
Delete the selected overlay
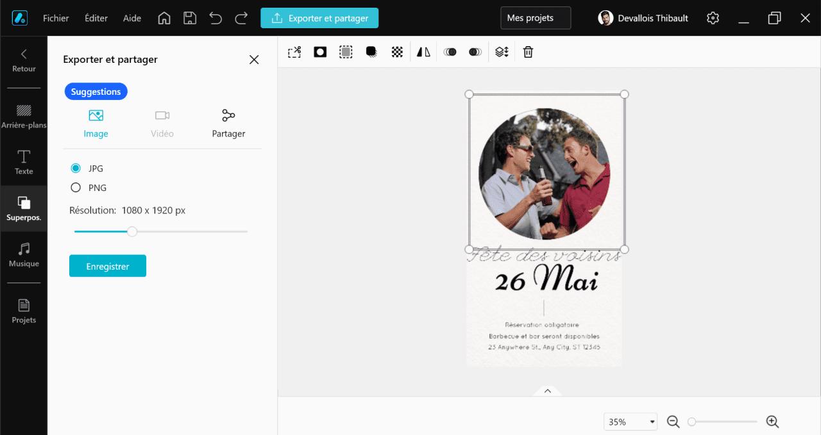pos(528,51)
